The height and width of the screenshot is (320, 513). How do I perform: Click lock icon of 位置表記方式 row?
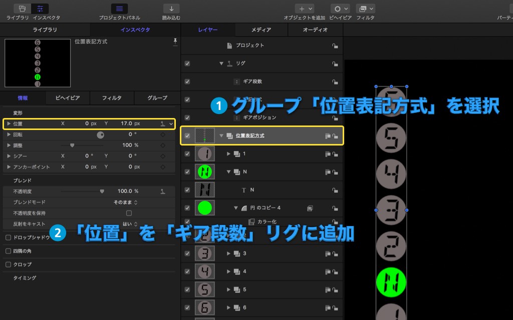(x=335, y=136)
